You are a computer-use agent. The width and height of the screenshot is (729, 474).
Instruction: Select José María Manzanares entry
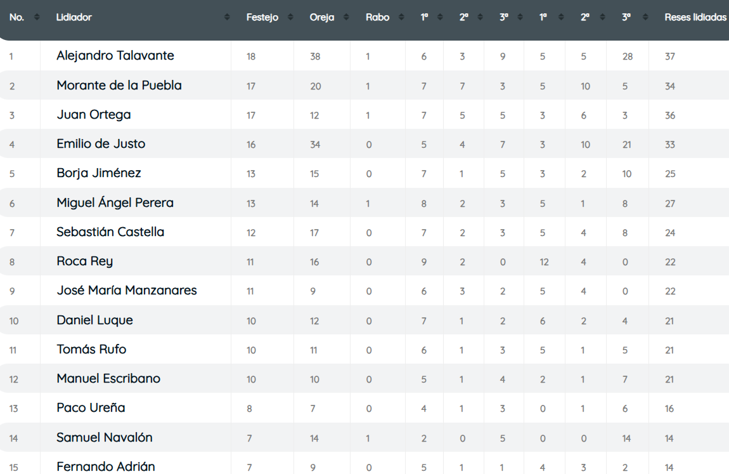[126, 290]
